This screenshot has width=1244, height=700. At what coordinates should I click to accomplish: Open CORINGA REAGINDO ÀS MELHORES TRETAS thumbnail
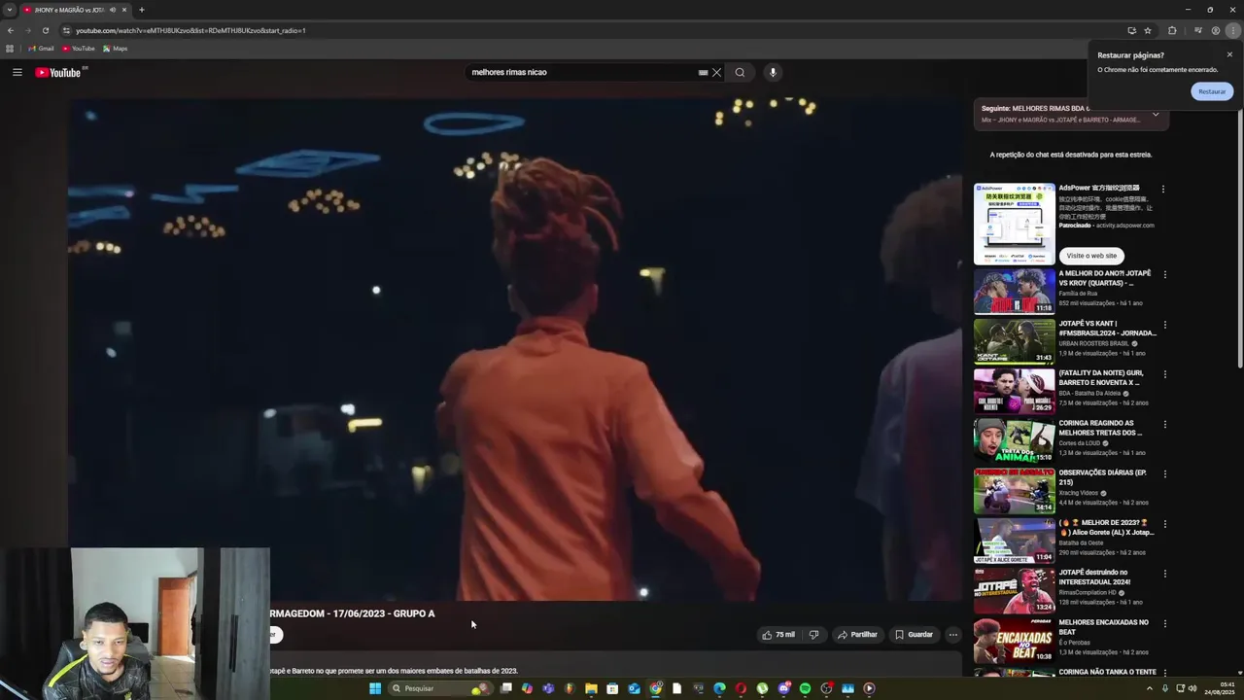(x=1014, y=441)
